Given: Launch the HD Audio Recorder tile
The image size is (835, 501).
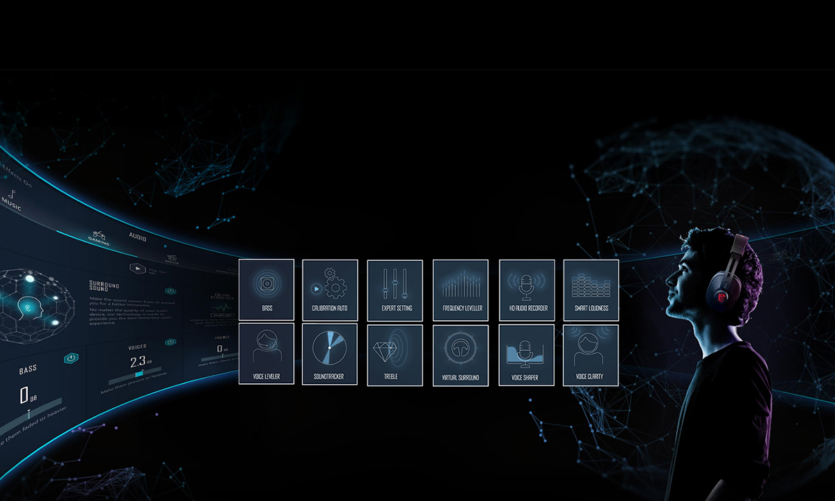Looking at the screenshot, I should coord(527,290).
